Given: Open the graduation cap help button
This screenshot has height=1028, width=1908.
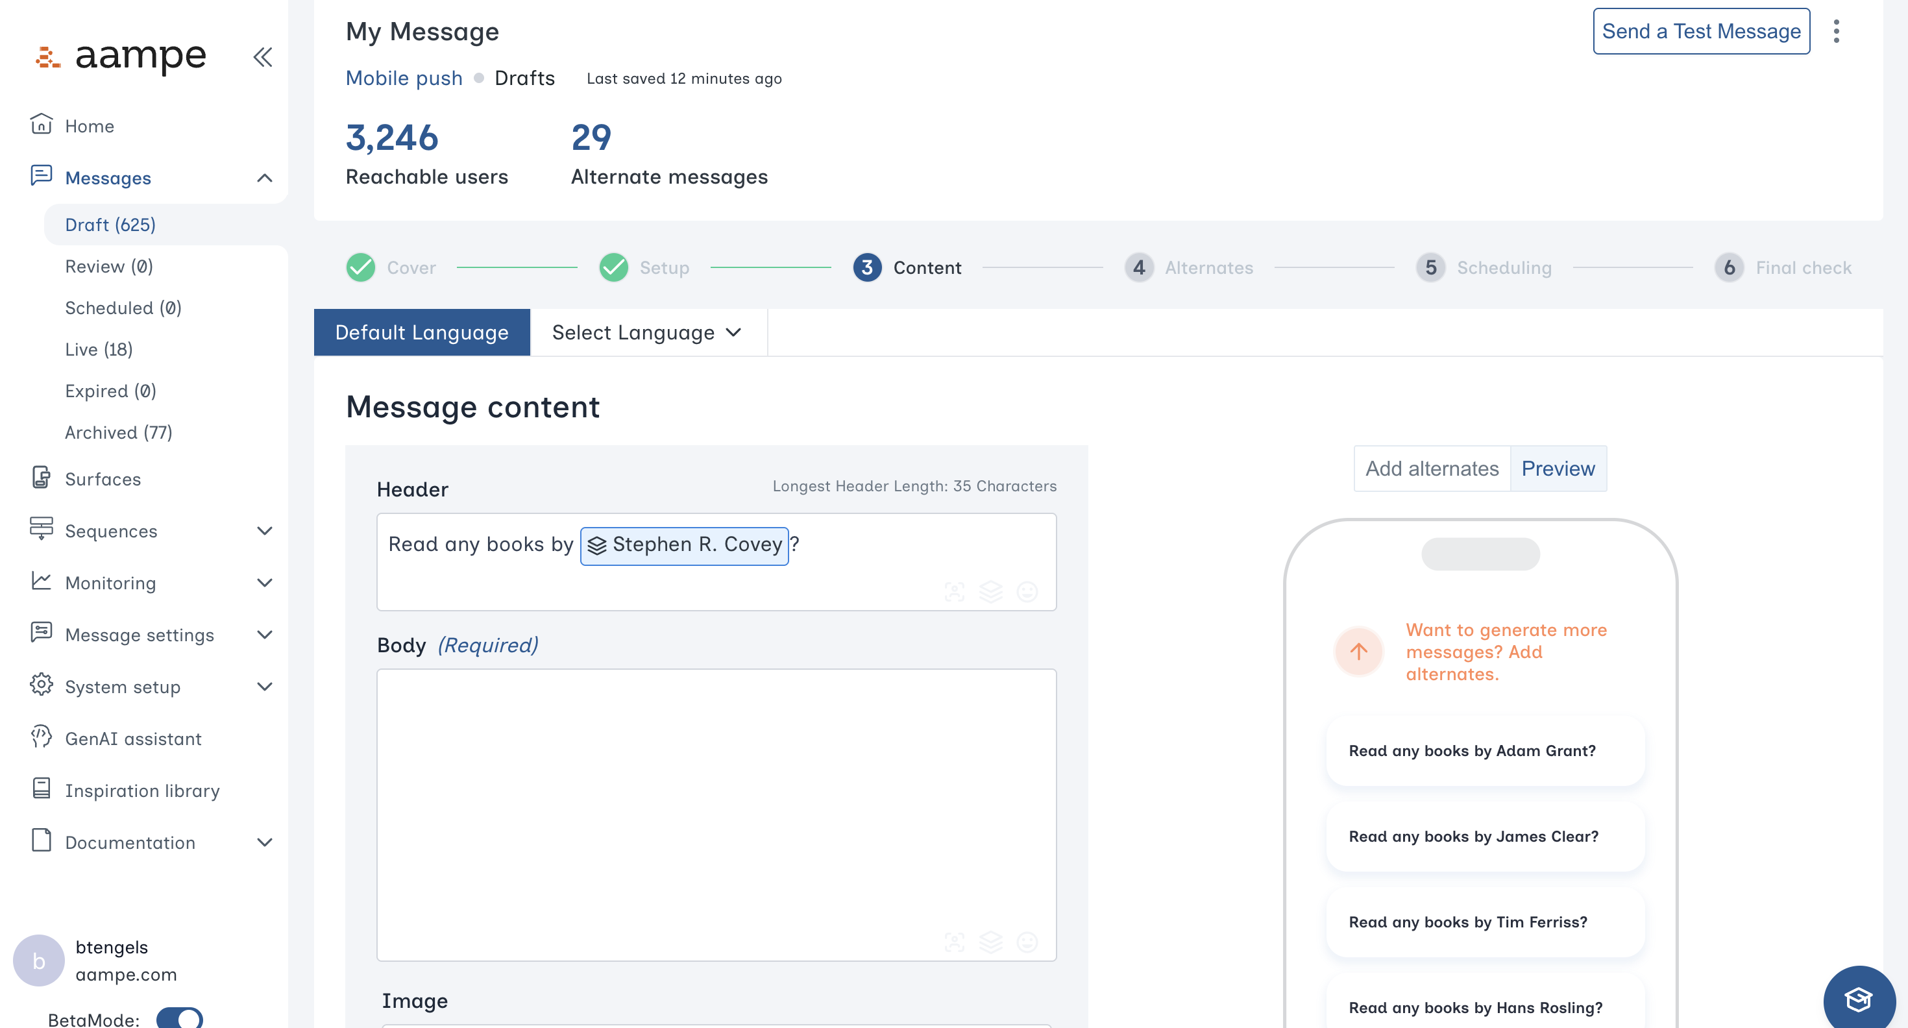Looking at the screenshot, I should tap(1859, 1000).
